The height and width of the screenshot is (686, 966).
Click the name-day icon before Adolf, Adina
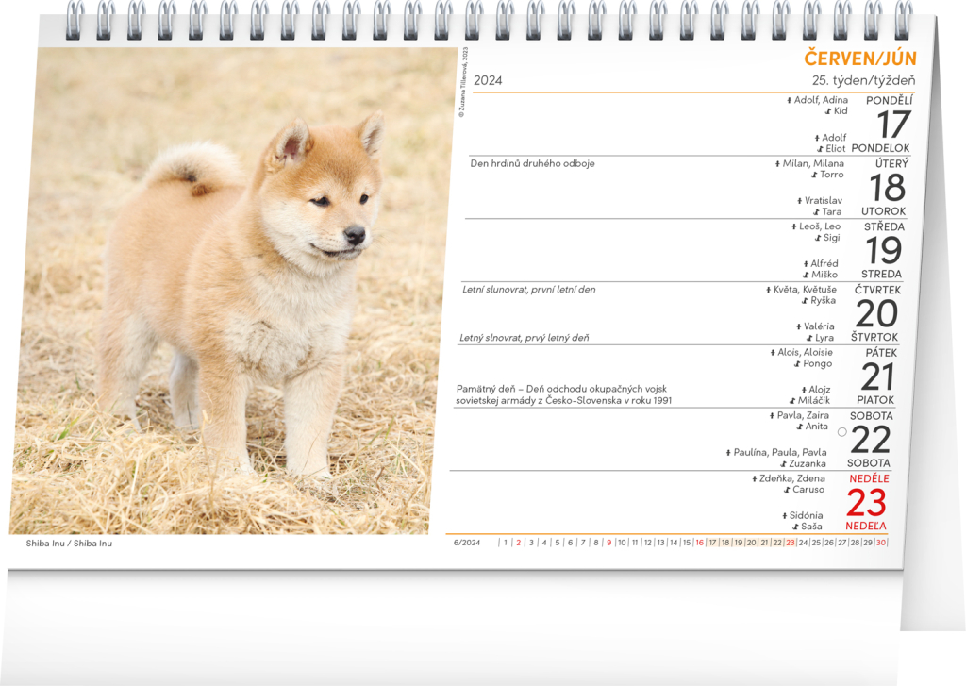click(789, 100)
